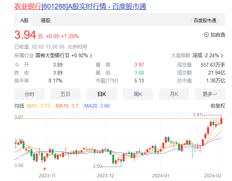Click the 最低 value 3.88
This screenshot has width=232, height=181.
(139, 73)
